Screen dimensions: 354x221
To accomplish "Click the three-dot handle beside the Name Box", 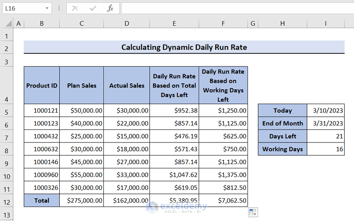I will [x=59, y=8].
